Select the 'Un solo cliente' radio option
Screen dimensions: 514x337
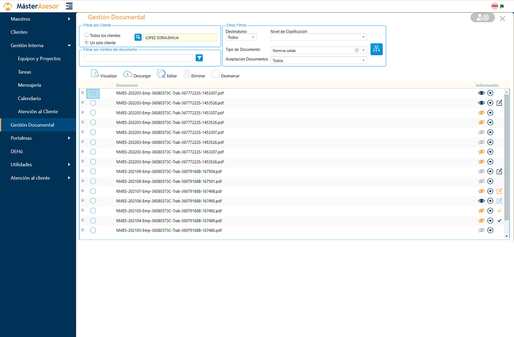pos(87,43)
